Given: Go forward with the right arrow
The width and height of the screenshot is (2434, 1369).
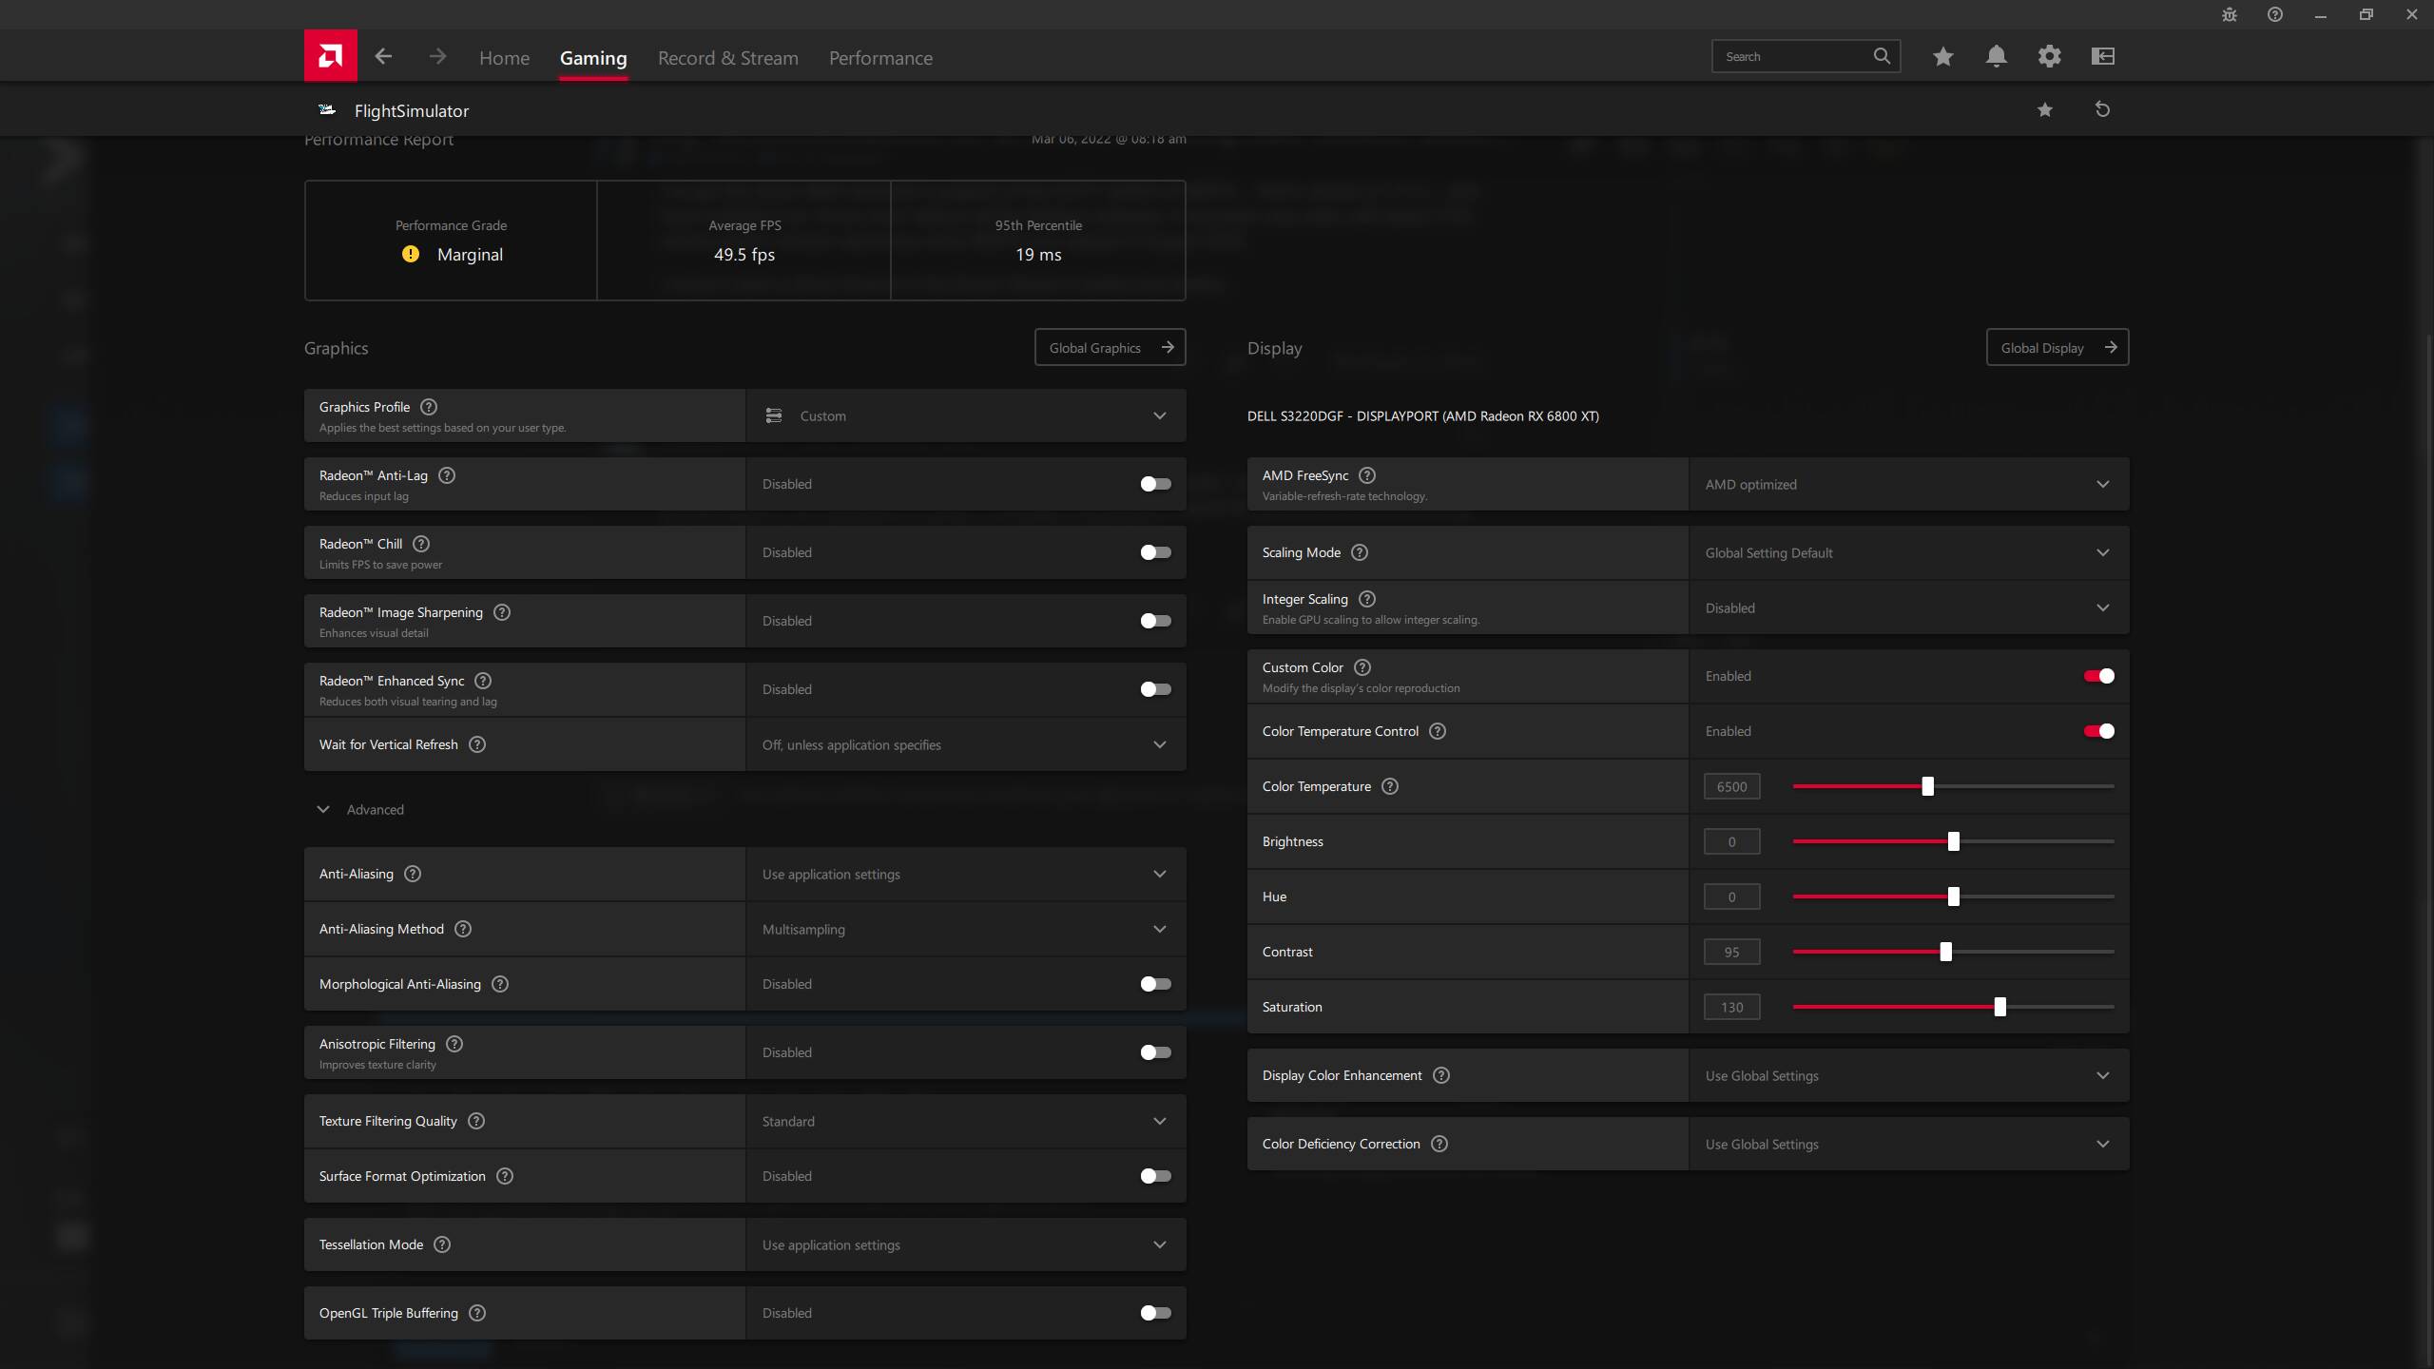Looking at the screenshot, I should coord(437,57).
